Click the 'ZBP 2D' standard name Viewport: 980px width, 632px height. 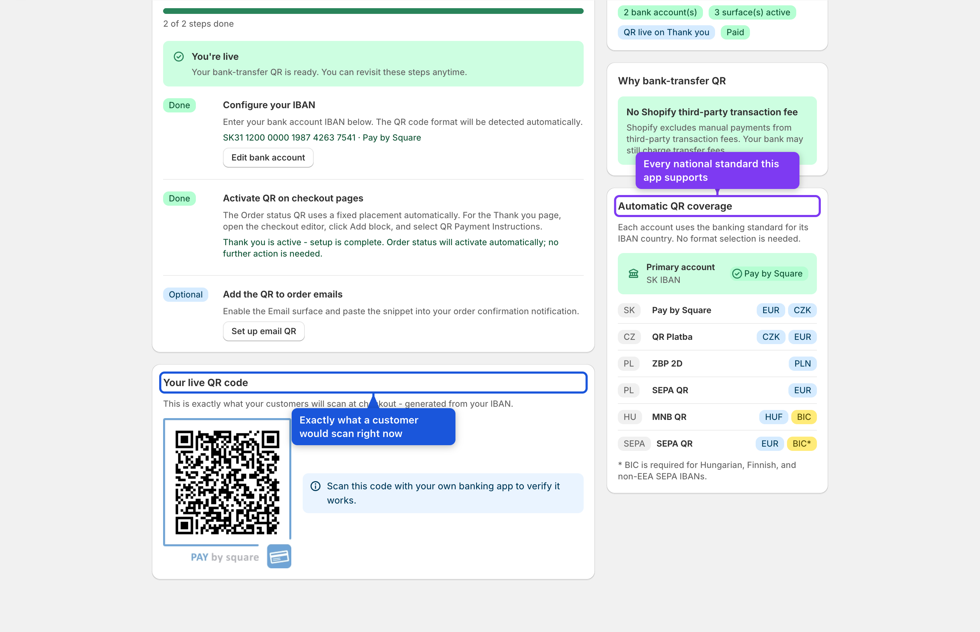[x=667, y=364]
